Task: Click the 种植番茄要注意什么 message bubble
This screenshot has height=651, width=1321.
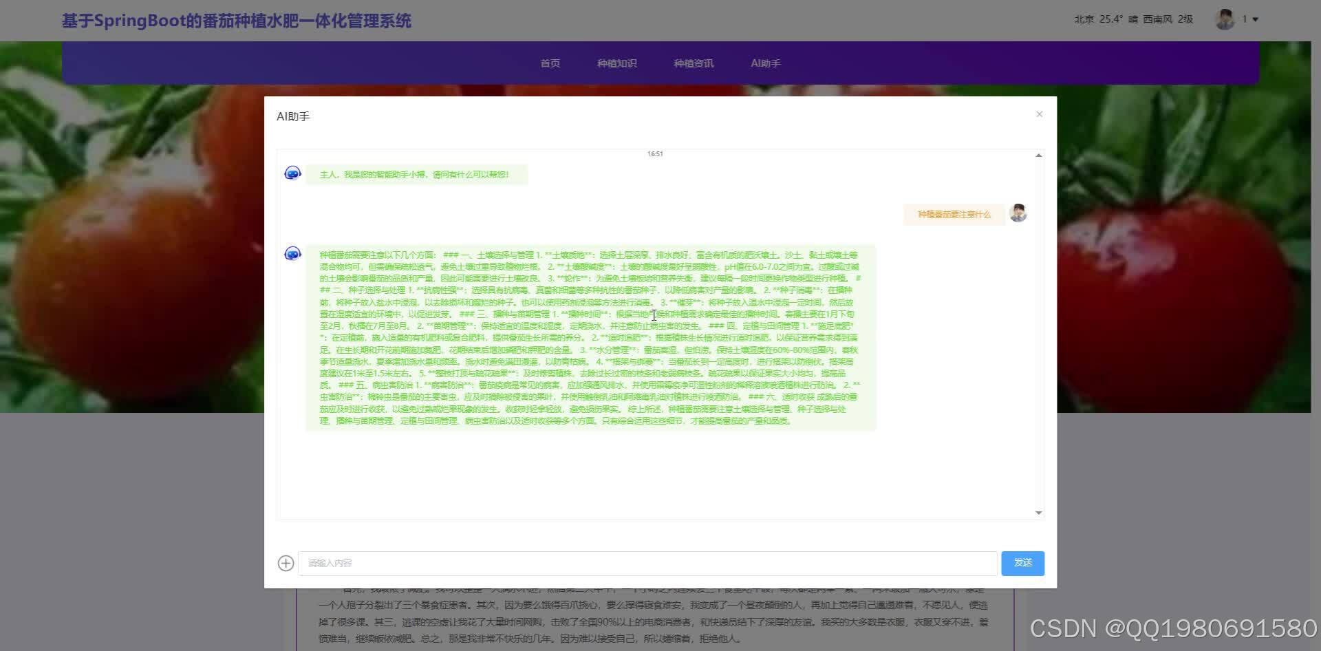Action: [953, 214]
